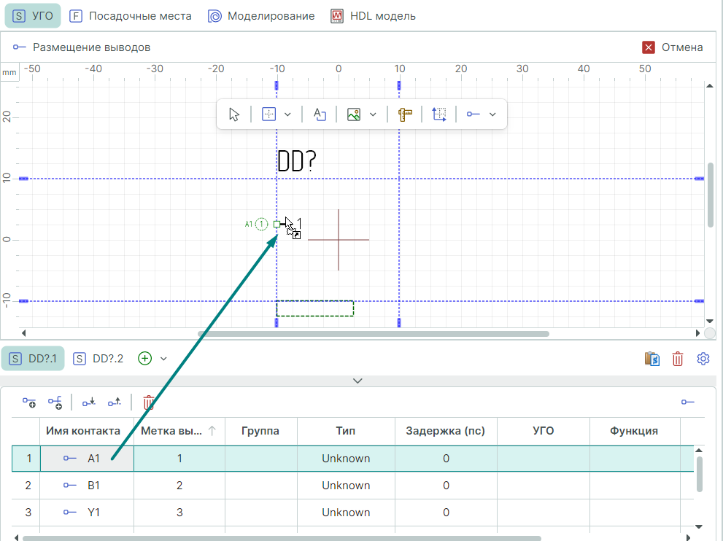The image size is (723, 541).
Task: Click the set origin coordinates tool
Action: coord(439,114)
